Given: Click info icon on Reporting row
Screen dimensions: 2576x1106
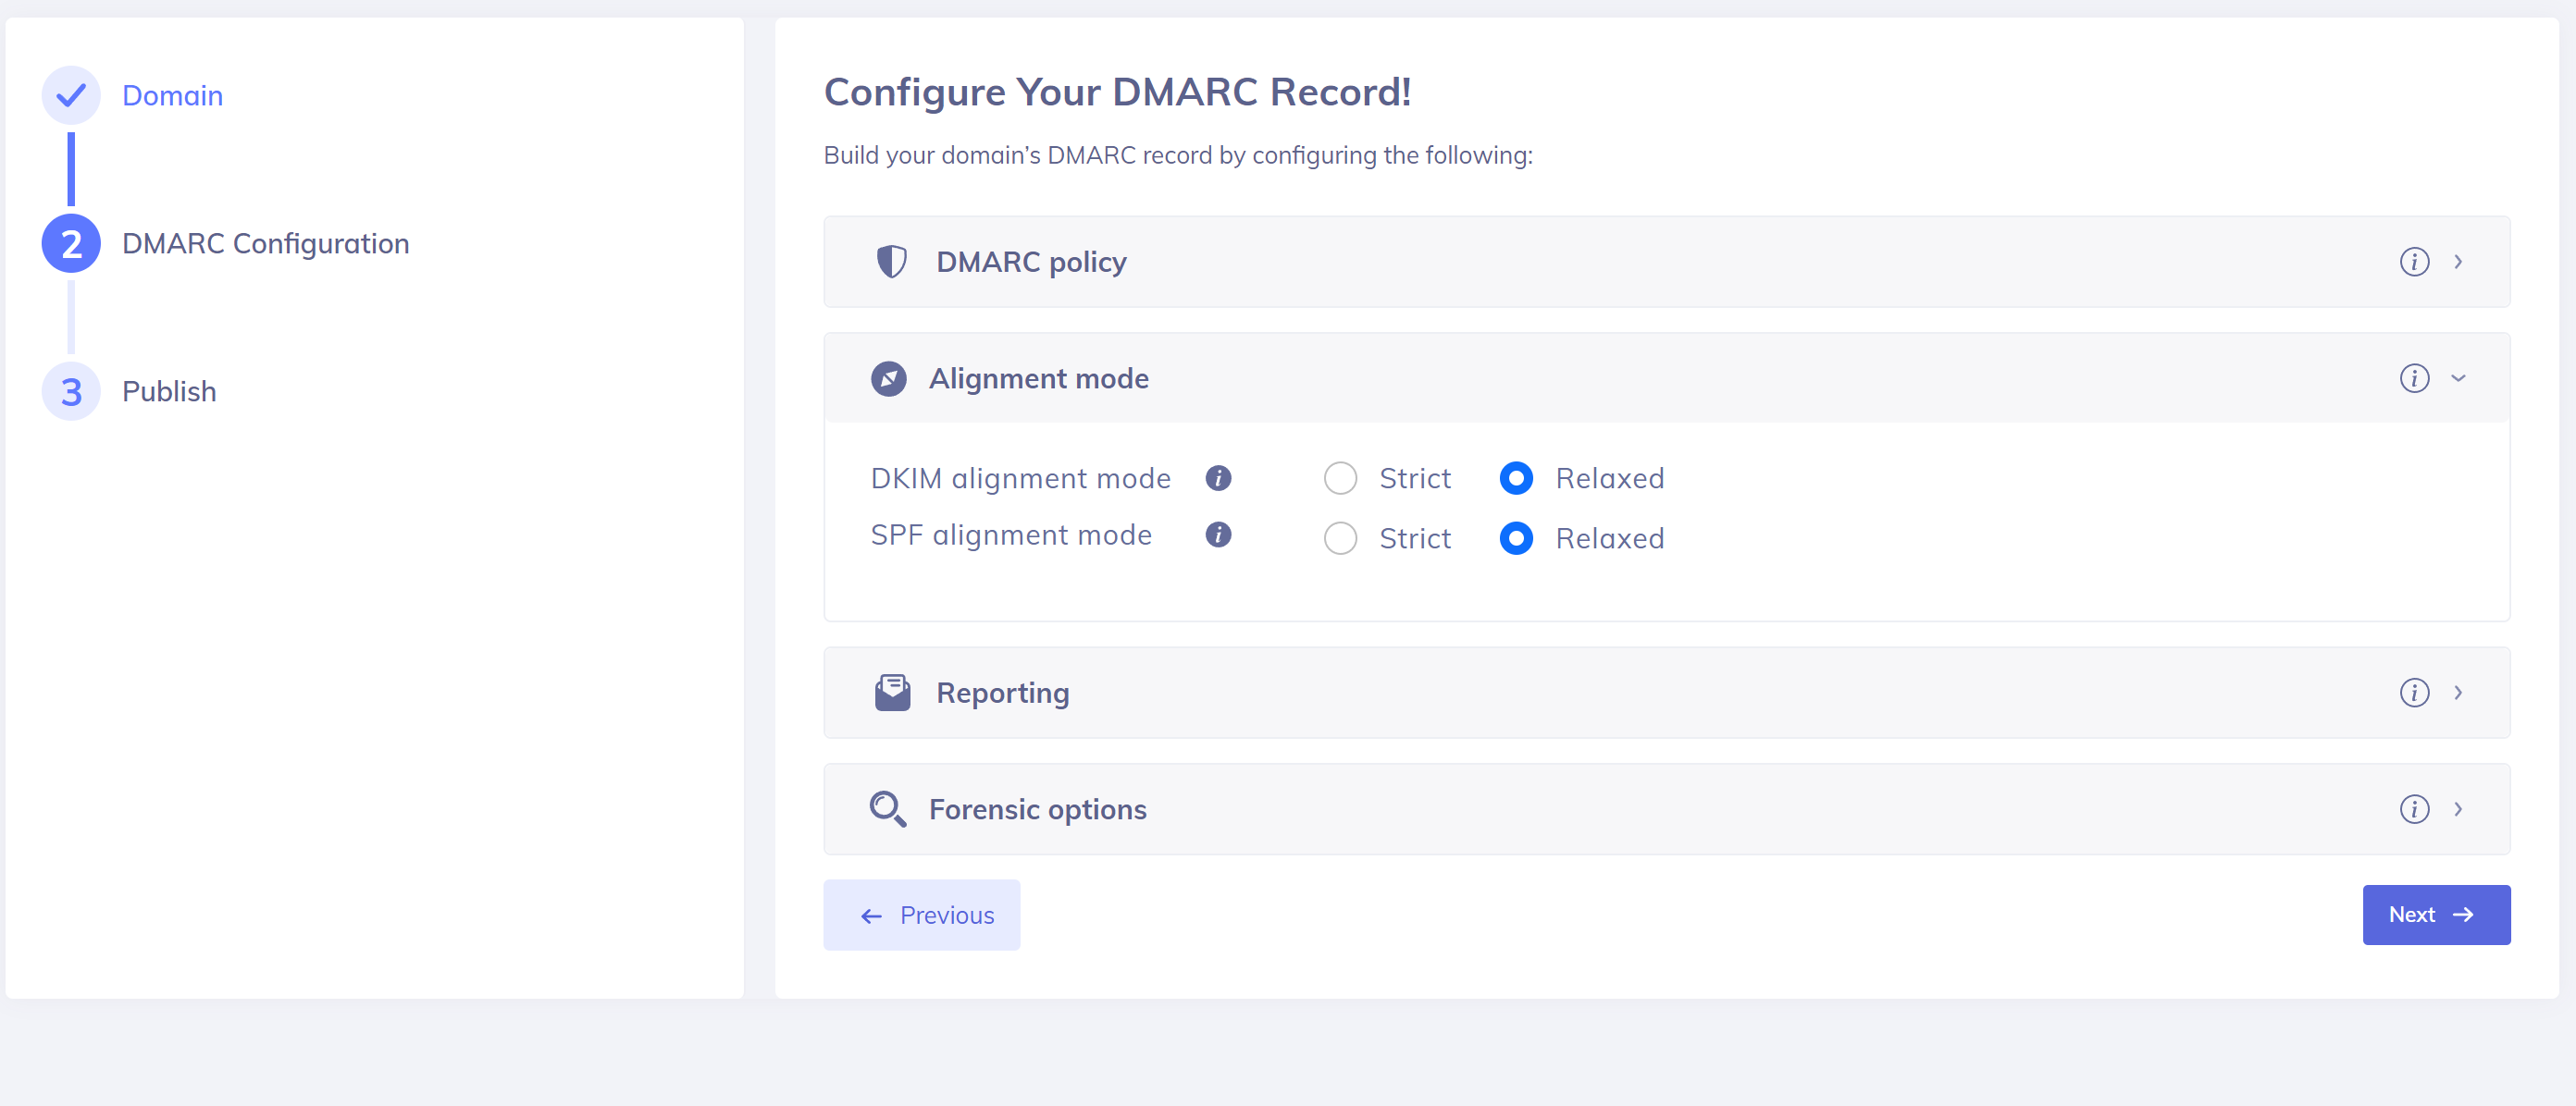Looking at the screenshot, I should (2413, 693).
